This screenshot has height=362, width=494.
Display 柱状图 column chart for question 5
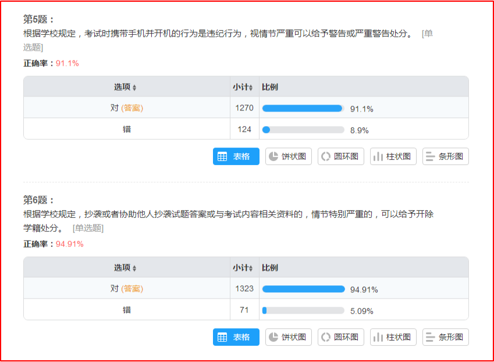(x=393, y=156)
